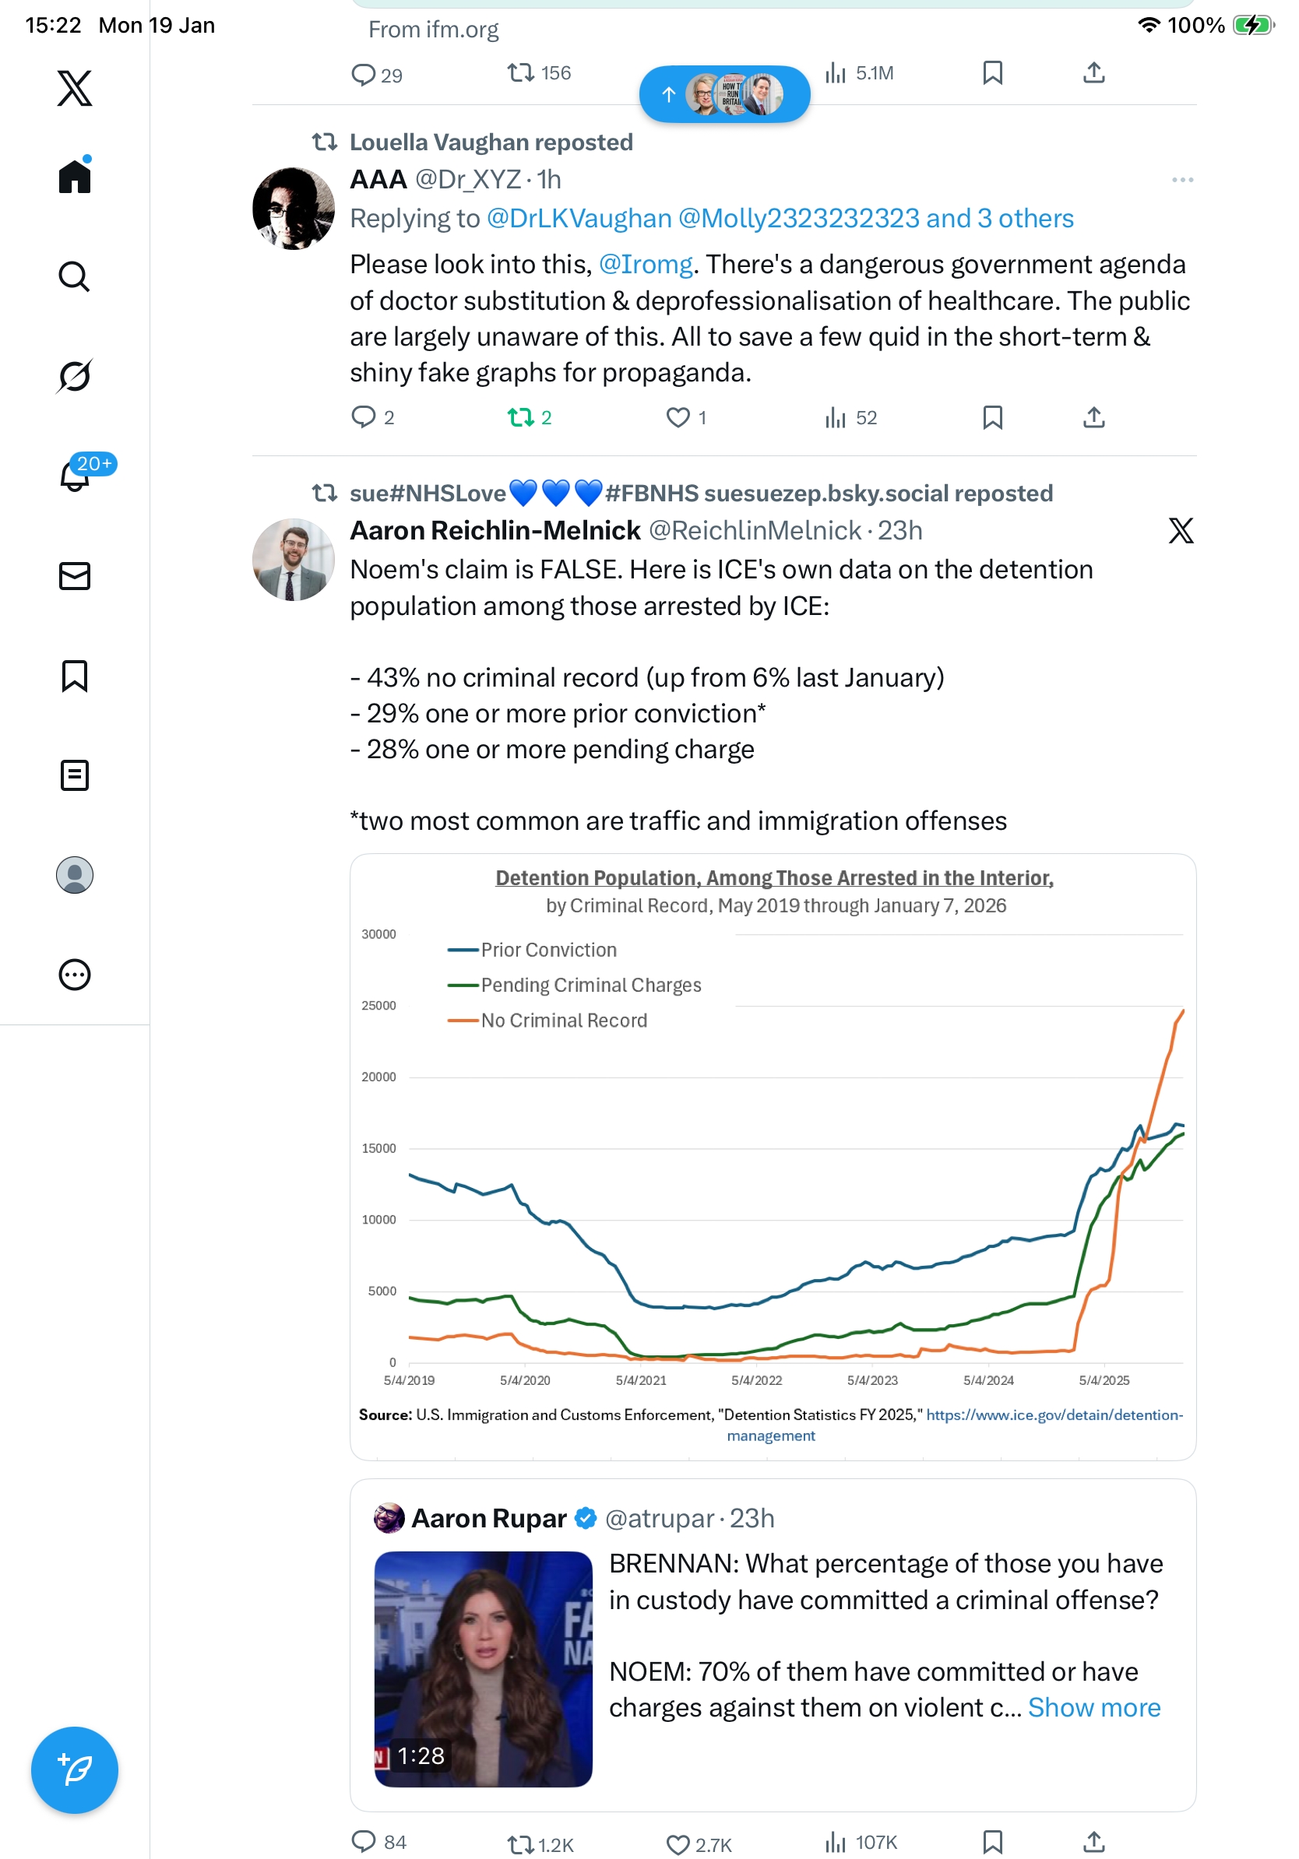Open the More circle menu in sidebar
Screen dimensions: 1299x1859
75,974
